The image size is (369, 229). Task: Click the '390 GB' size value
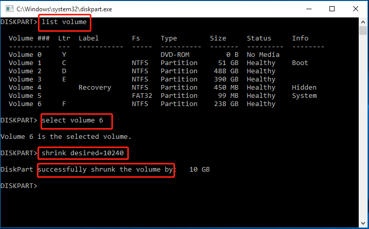click(226, 79)
